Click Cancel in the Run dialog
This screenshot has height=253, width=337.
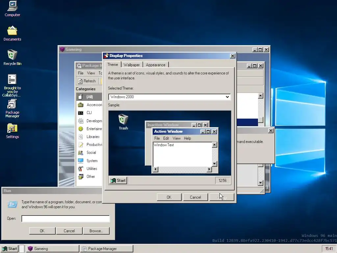[x=69, y=231]
